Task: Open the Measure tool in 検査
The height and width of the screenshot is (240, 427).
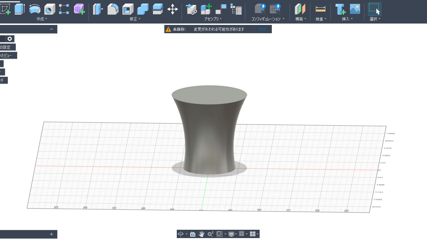Action: pos(320,9)
